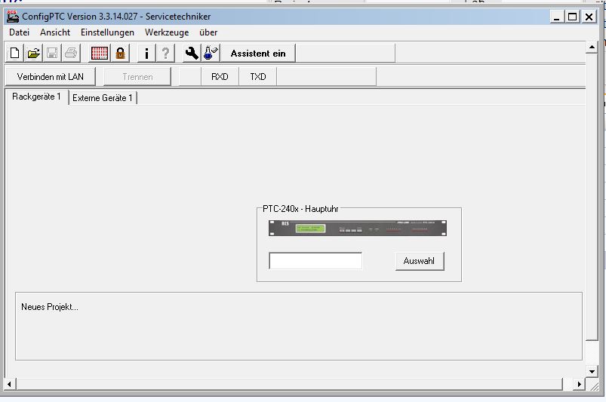Click the RXD indicator
The image size is (606, 402).
[x=220, y=77]
